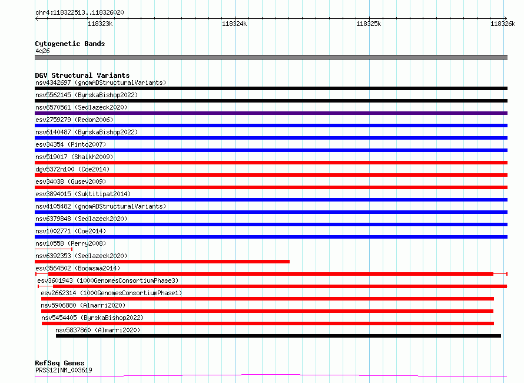Open the RefSeq Genes track heading
The width and height of the screenshot is (524, 383).
pyautogui.click(x=59, y=363)
